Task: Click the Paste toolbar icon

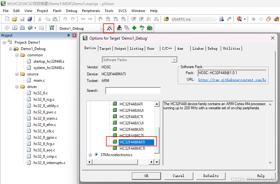Action: [55, 19]
